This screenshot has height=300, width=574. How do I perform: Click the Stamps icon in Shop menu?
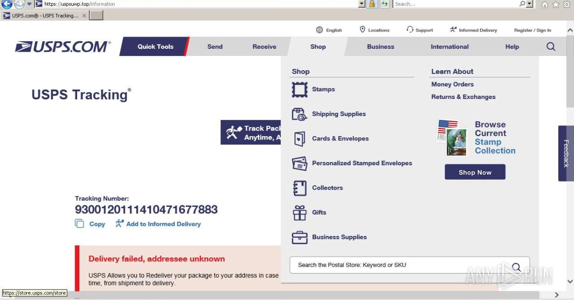(x=299, y=89)
